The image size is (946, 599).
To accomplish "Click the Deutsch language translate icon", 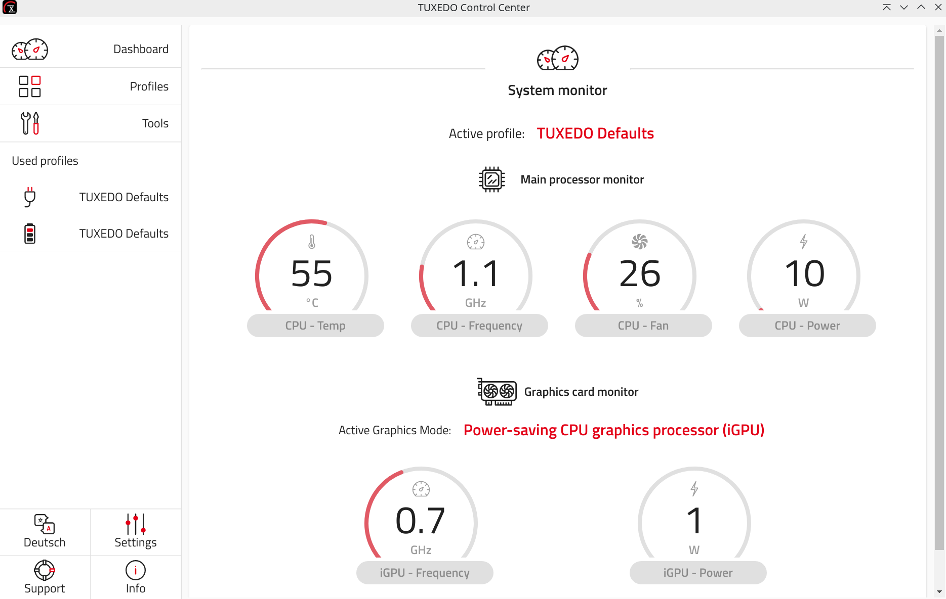I will 45,524.
